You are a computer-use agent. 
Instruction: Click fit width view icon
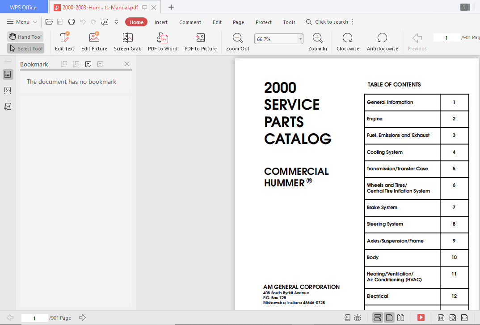pos(464,318)
